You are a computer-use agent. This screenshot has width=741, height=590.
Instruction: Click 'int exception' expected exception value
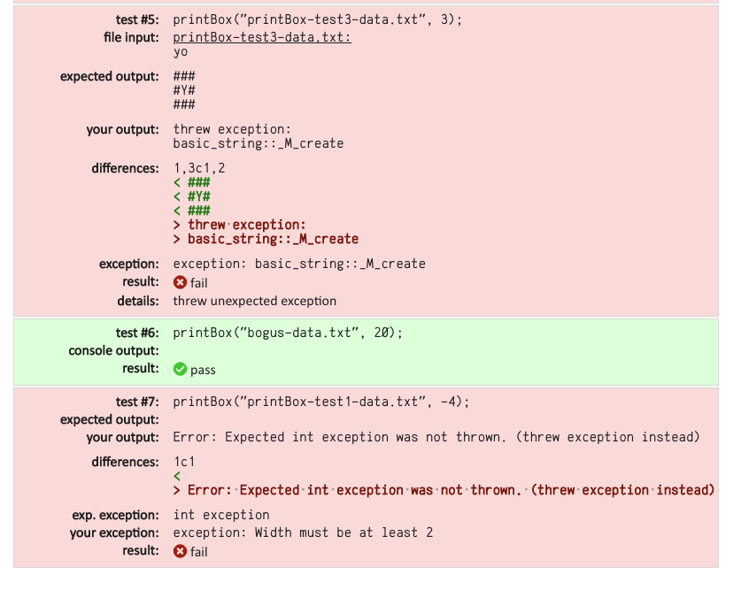point(221,515)
